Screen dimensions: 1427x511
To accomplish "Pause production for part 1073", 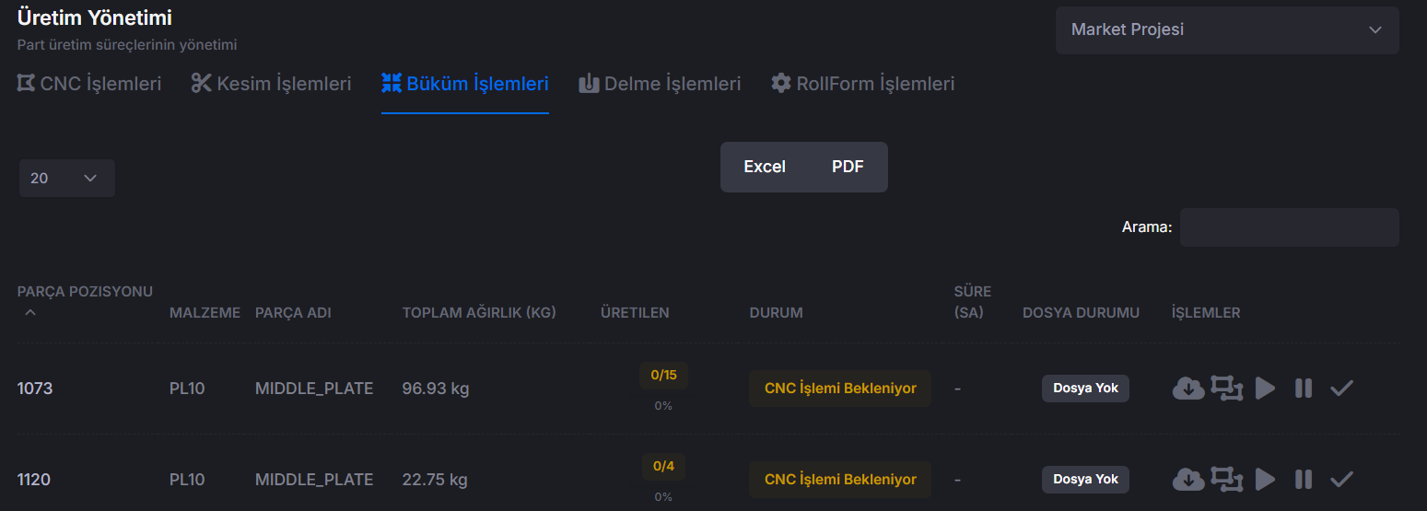I will click(1303, 389).
